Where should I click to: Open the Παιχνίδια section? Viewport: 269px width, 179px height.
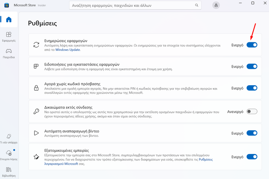tap(9, 53)
